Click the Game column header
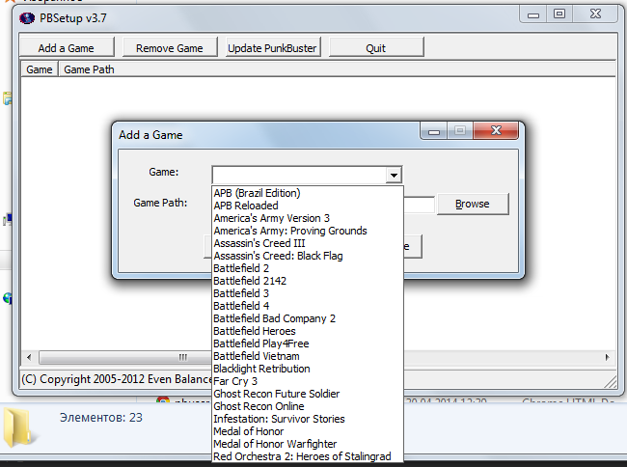 tap(40, 69)
